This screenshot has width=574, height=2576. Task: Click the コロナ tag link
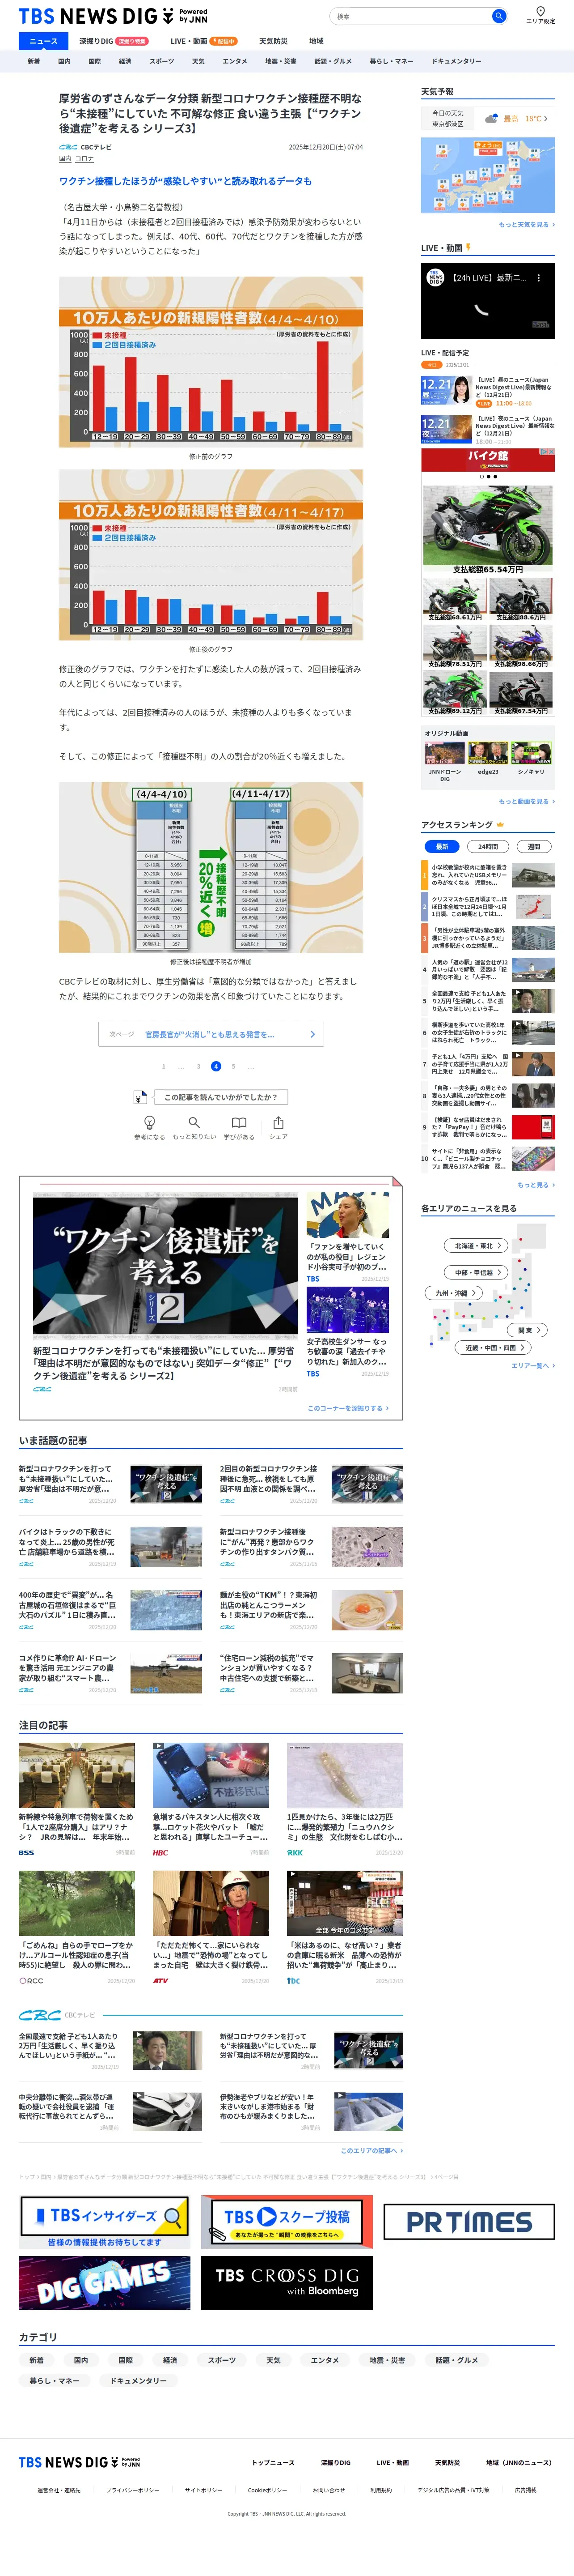click(x=85, y=159)
